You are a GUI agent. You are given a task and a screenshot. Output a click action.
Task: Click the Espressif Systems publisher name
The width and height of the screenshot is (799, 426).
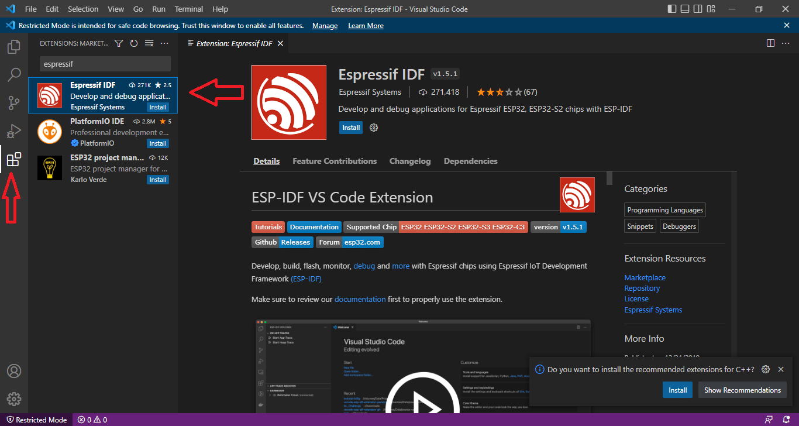(x=370, y=92)
